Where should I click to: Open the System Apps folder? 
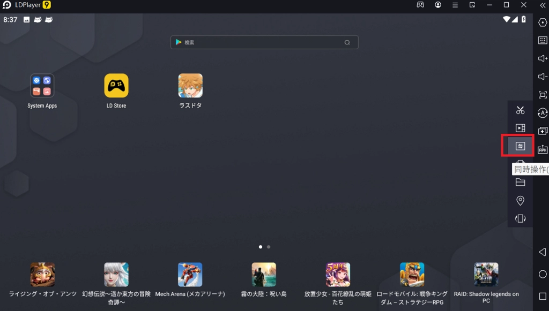(x=42, y=86)
